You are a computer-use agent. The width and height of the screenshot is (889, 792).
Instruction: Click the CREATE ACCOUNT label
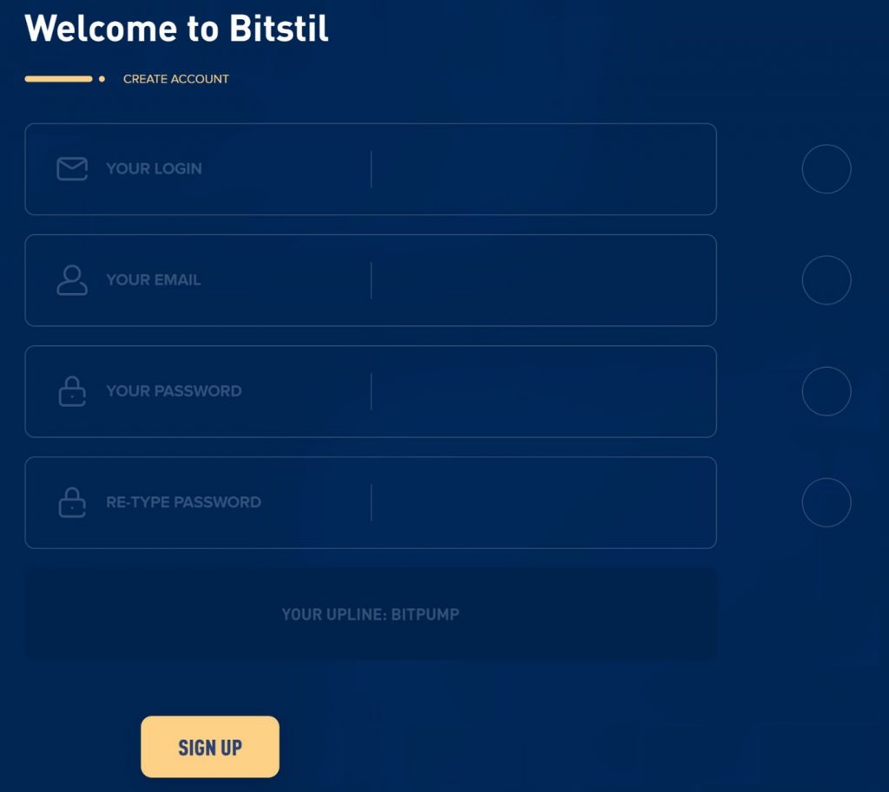175,79
